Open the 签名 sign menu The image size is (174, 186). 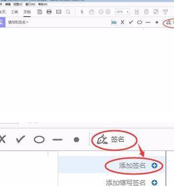pos(111,140)
